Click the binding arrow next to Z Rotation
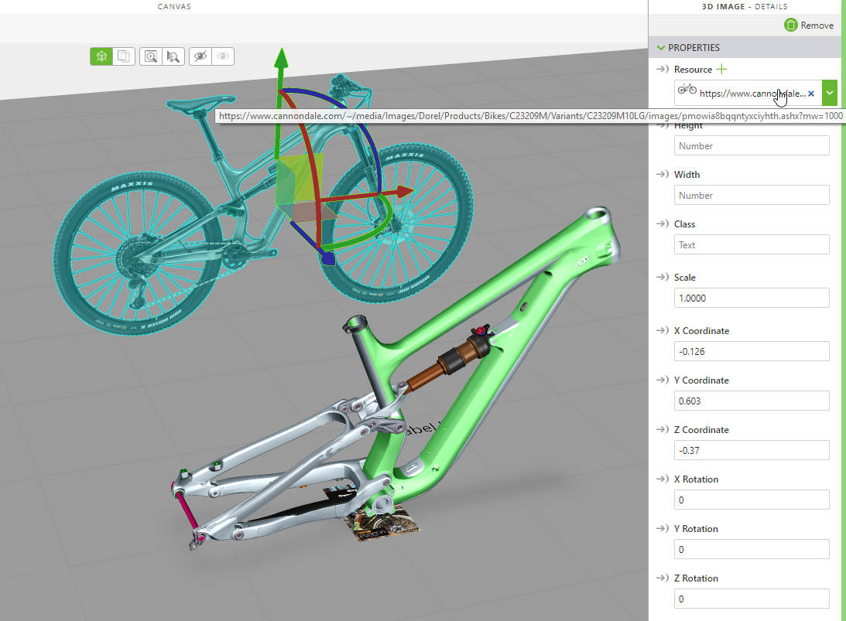Image resolution: width=846 pixels, height=621 pixels. [x=663, y=578]
